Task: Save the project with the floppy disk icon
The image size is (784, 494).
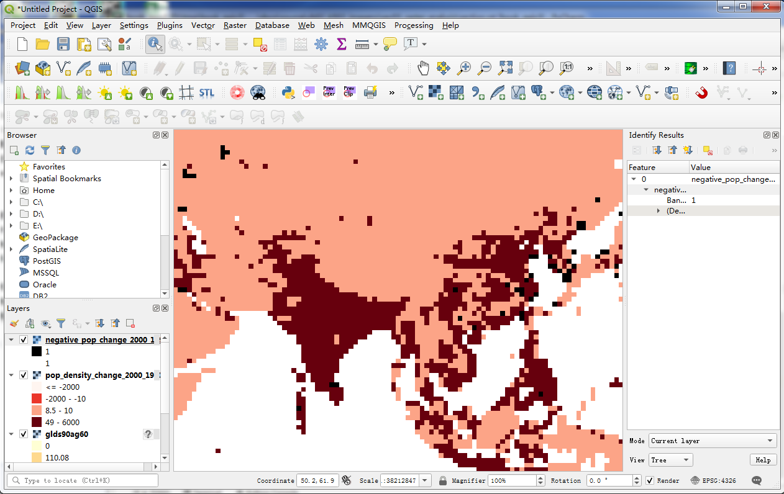Action: (x=63, y=44)
